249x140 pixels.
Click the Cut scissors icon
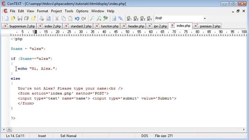(x=57, y=18)
